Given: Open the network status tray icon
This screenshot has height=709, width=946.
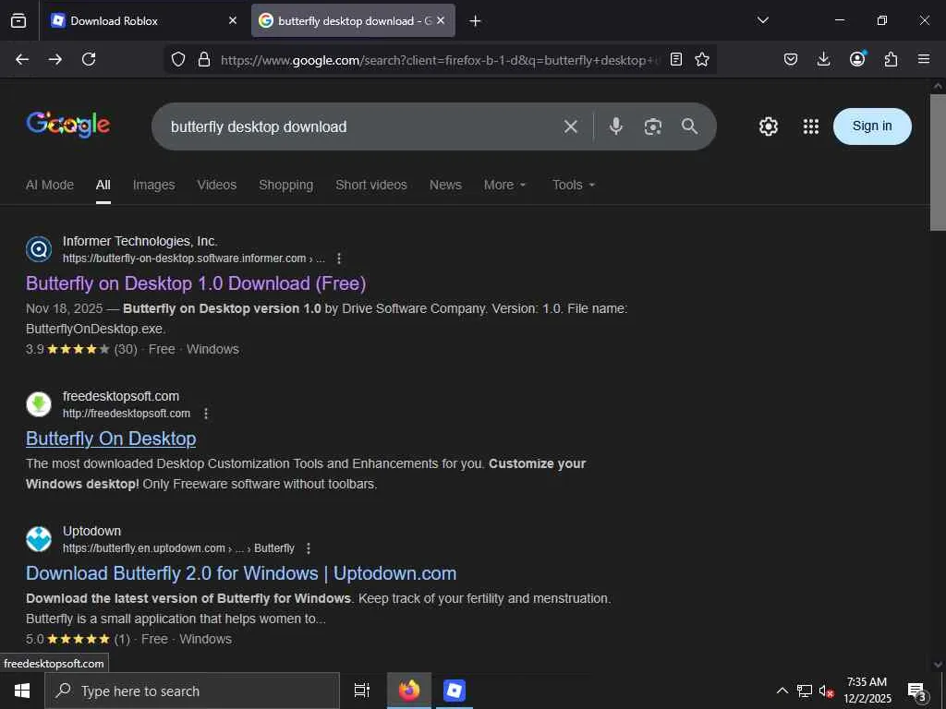Looking at the screenshot, I should coord(805,691).
